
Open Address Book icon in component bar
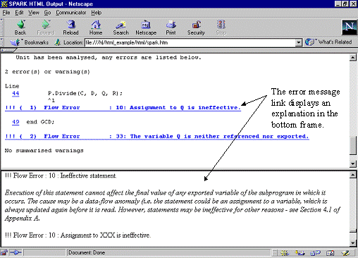click(x=331, y=253)
